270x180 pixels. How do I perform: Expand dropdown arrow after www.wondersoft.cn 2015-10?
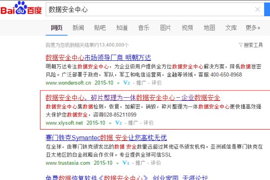(118, 83)
